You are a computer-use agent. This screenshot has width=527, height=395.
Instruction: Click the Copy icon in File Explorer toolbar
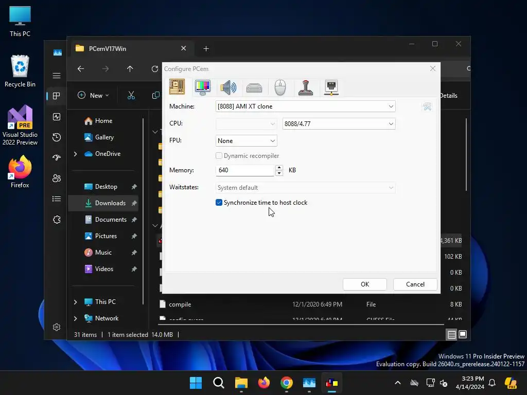pyautogui.click(x=155, y=95)
